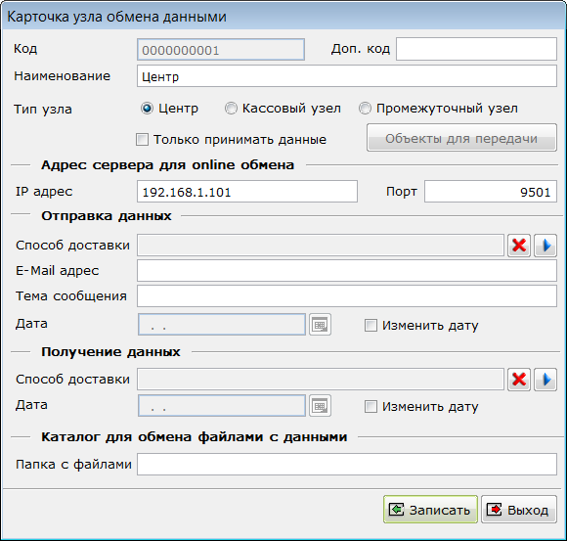Click the Папка с файлами field

coord(347,465)
